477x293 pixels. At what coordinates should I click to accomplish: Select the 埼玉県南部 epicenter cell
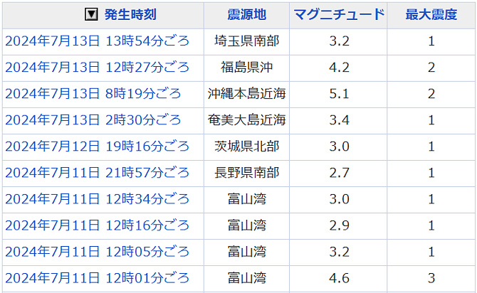coord(247,41)
